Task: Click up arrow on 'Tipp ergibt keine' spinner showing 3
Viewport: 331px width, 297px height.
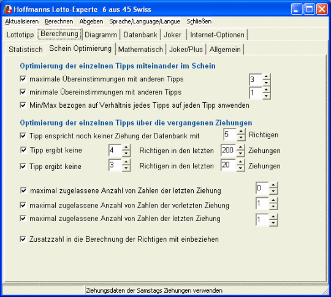Action: pyautogui.click(x=126, y=162)
